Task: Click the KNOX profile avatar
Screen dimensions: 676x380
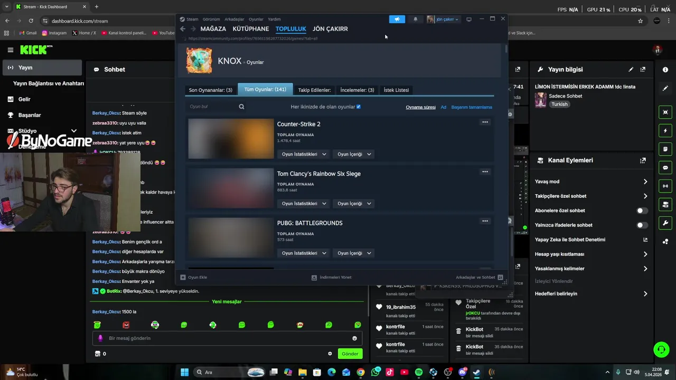Action: tap(199, 61)
